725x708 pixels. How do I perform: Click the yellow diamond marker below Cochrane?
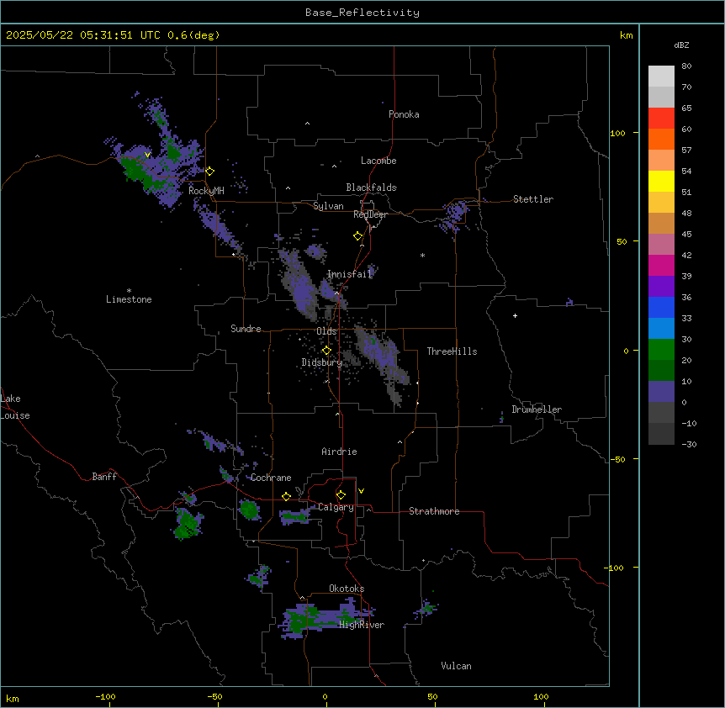[x=286, y=496]
